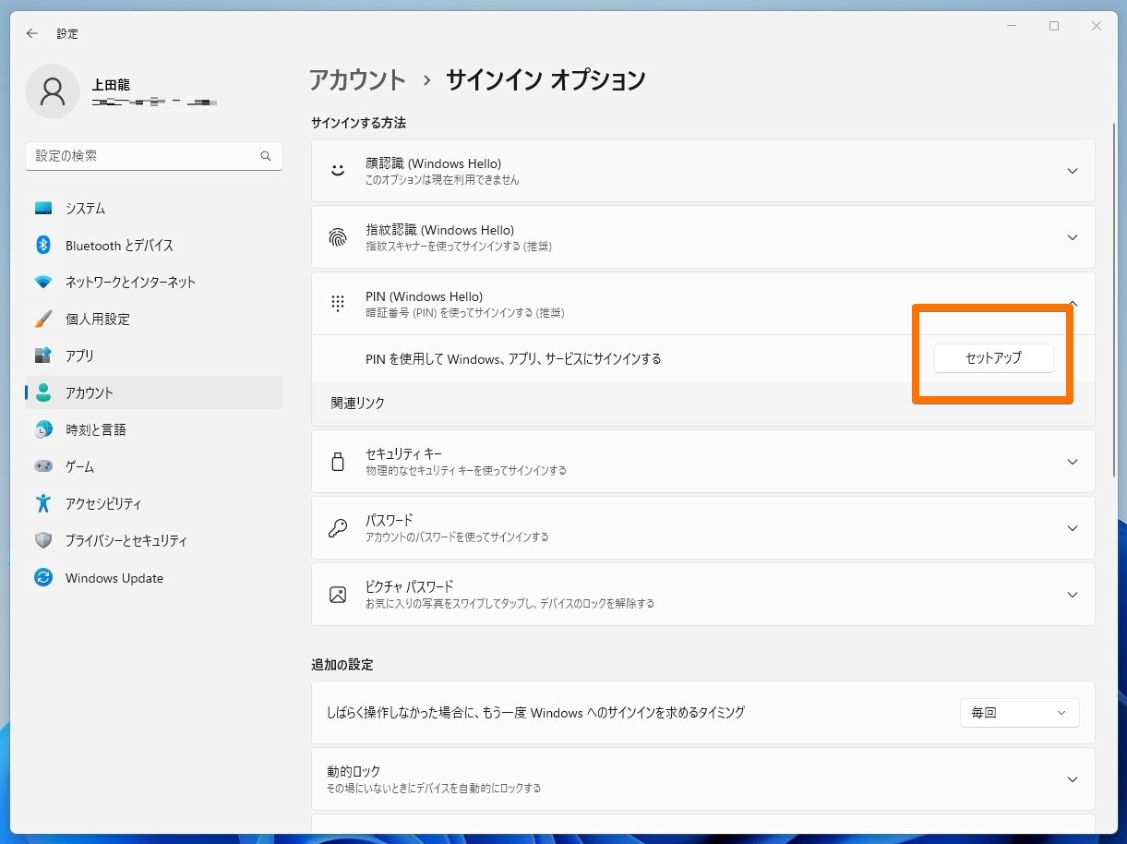
Task: Open the 毎回 dropdown menu
Action: click(1019, 712)
